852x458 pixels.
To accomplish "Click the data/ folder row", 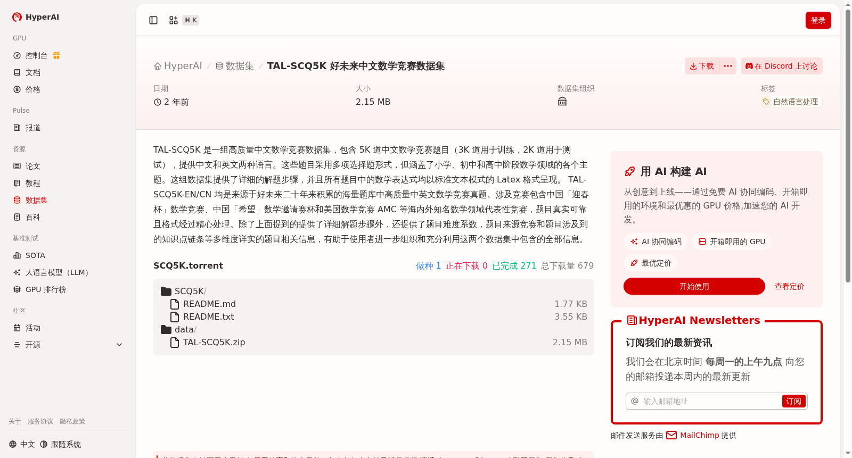I will click(373, 329).
